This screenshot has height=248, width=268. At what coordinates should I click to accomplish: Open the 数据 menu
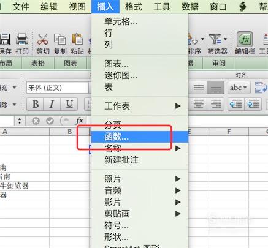coord(190,7)
